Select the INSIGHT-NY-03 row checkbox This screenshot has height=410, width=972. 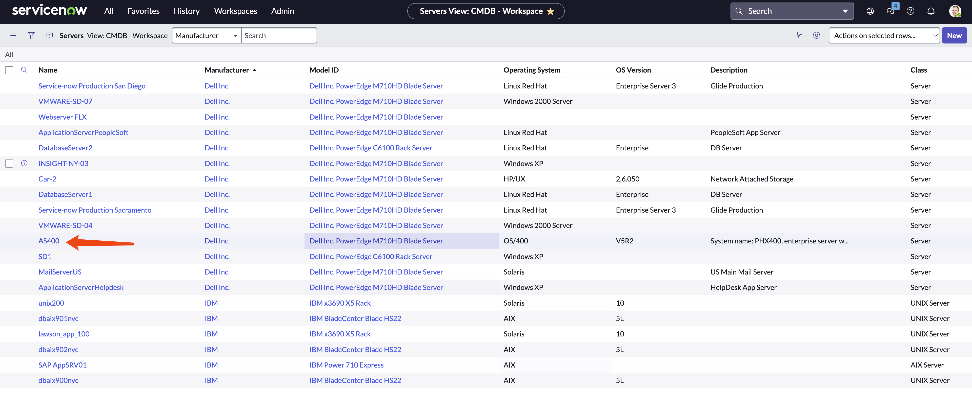pos(9,164)
